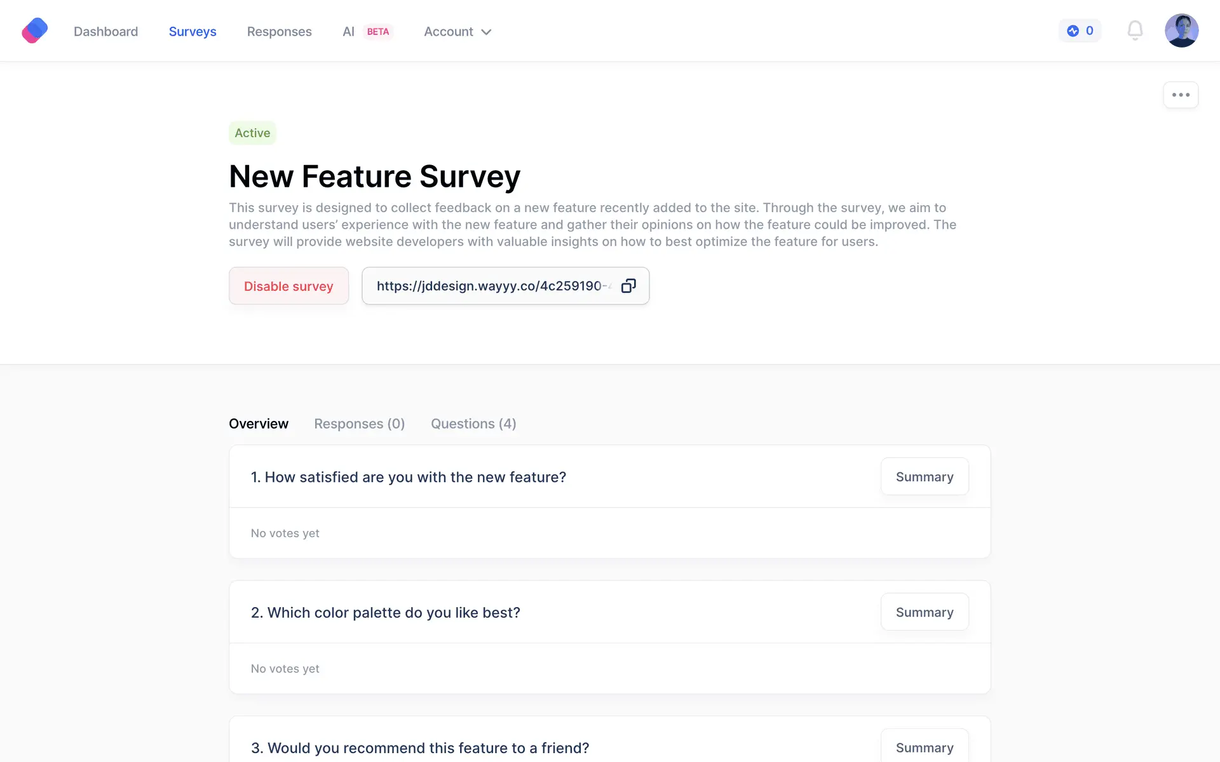View Summary for recommend-to-friend question

(924, 747)
